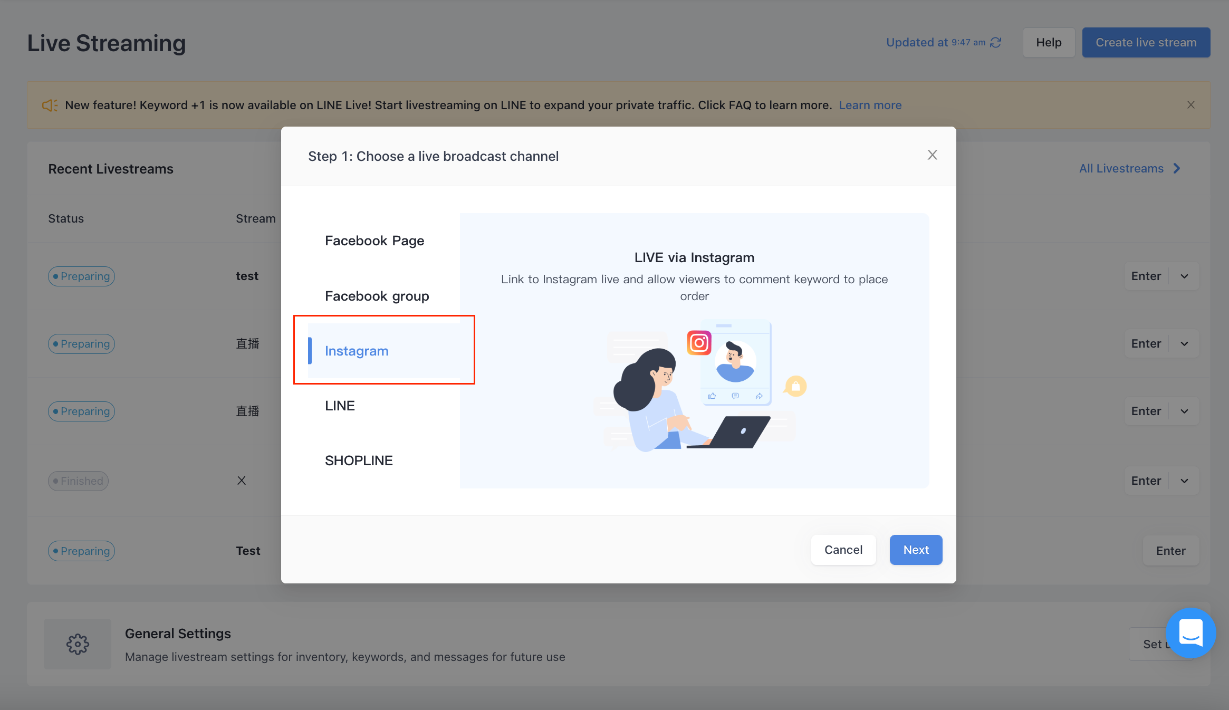The height and width of the screenshot is (710, 1229).
Task: Expand the dropdown for the test livestream
Action: click(x=1185, y=276)
